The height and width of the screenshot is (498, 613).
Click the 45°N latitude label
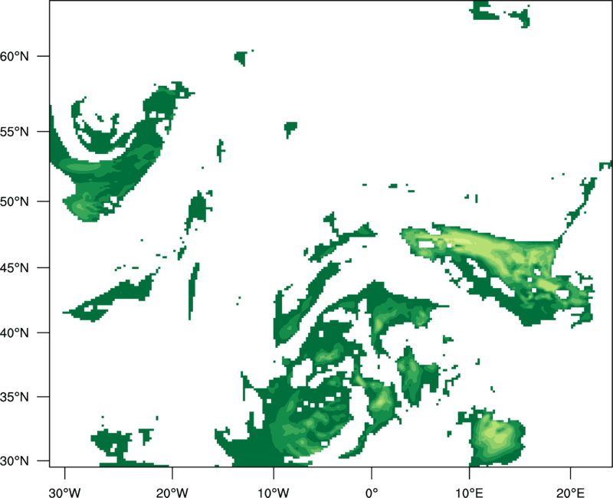[15, 267]
